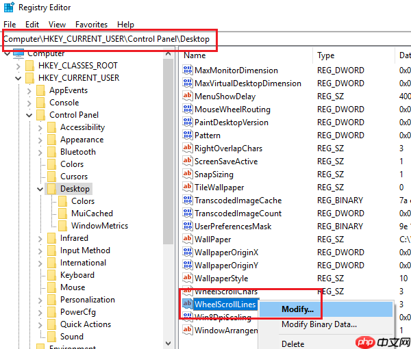411x349 pixels.
Task: Select the Colors subkey under Desktop
Action: coord(83,201)
